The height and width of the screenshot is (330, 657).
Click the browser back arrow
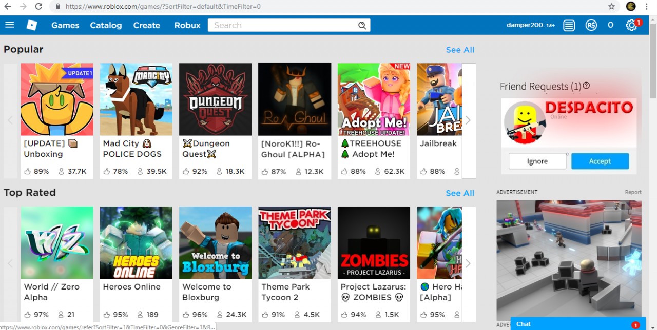[x=8, y=7]
